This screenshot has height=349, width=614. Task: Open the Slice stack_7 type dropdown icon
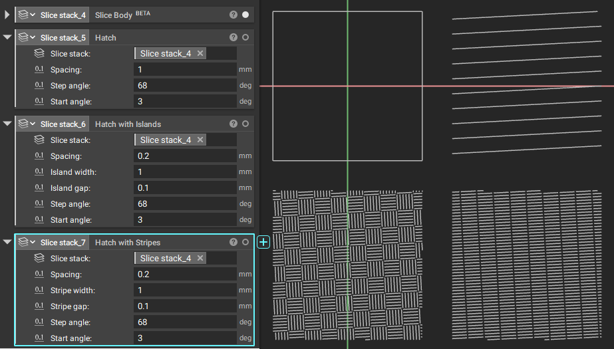[27, 242]
